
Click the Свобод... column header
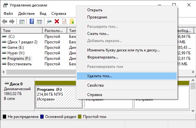pyautogui.click(x=186, y=31)
